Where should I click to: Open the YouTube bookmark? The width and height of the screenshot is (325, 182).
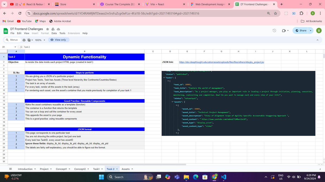coord(24,21)
